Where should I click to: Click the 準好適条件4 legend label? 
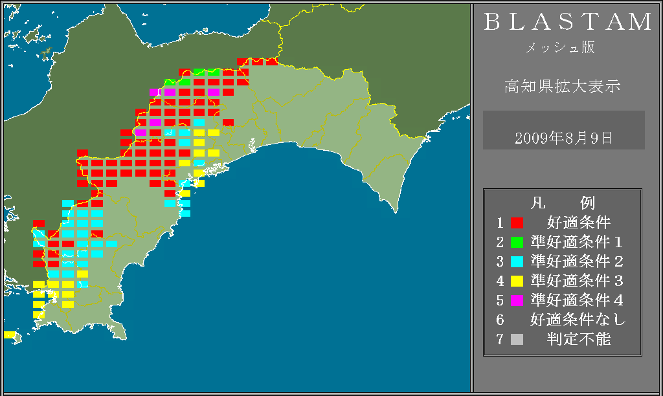[577, 300]
